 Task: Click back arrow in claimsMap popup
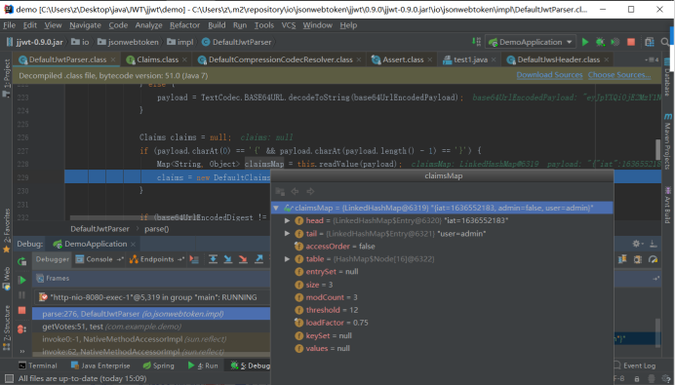295,191
